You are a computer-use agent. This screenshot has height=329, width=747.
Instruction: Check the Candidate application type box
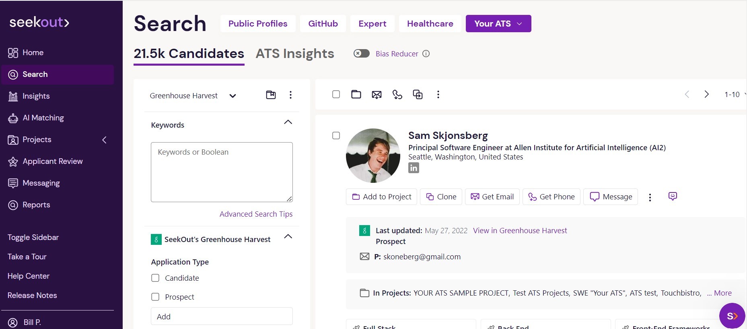click(155, 278)
